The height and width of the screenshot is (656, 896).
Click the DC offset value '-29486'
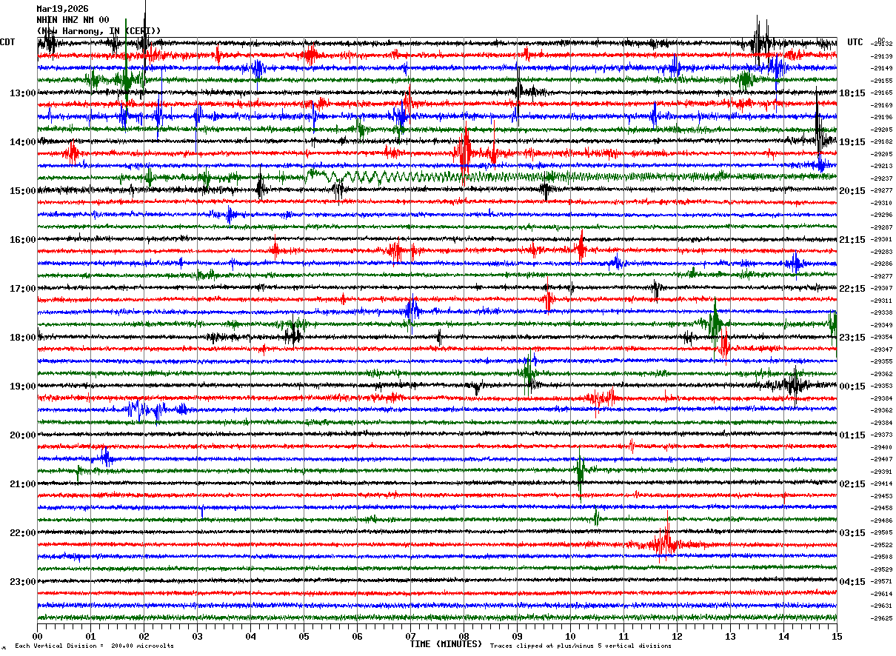(x=882, y=521)
